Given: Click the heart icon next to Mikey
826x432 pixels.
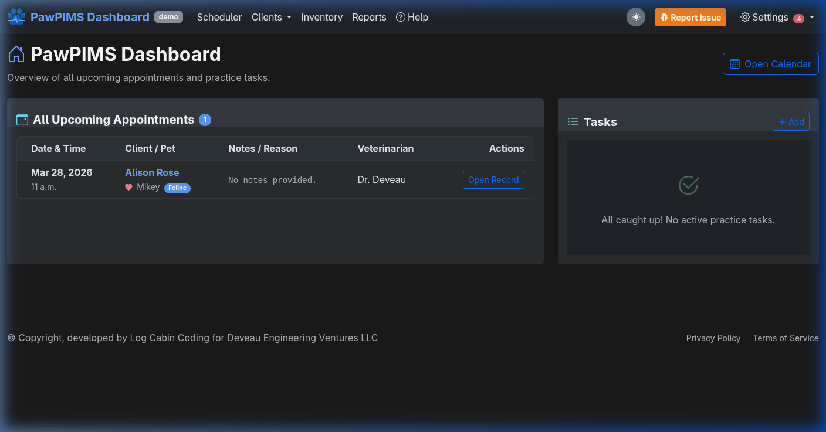Looking at the screenshot, I should tap(129, 188).
